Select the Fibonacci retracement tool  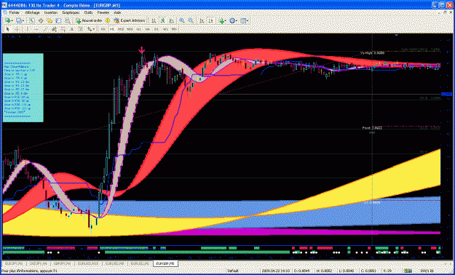pos(63,29)
